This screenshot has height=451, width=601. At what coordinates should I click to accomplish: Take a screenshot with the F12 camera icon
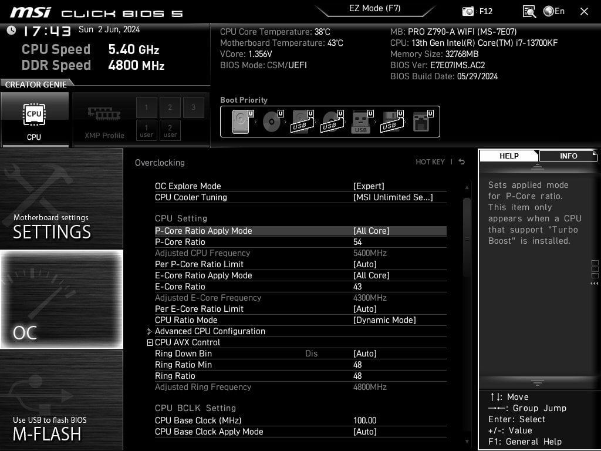[468, 12]
